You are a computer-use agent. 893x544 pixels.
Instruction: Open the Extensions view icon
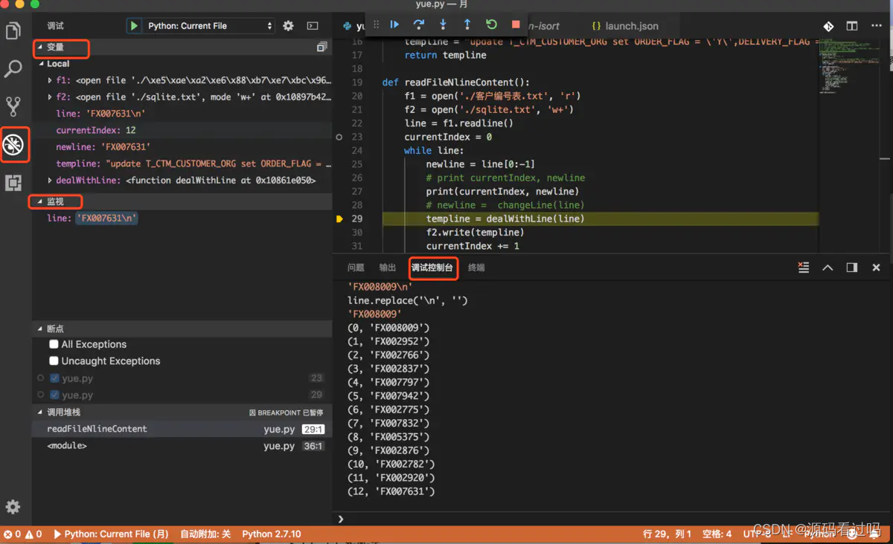click(x=13, y=182)
